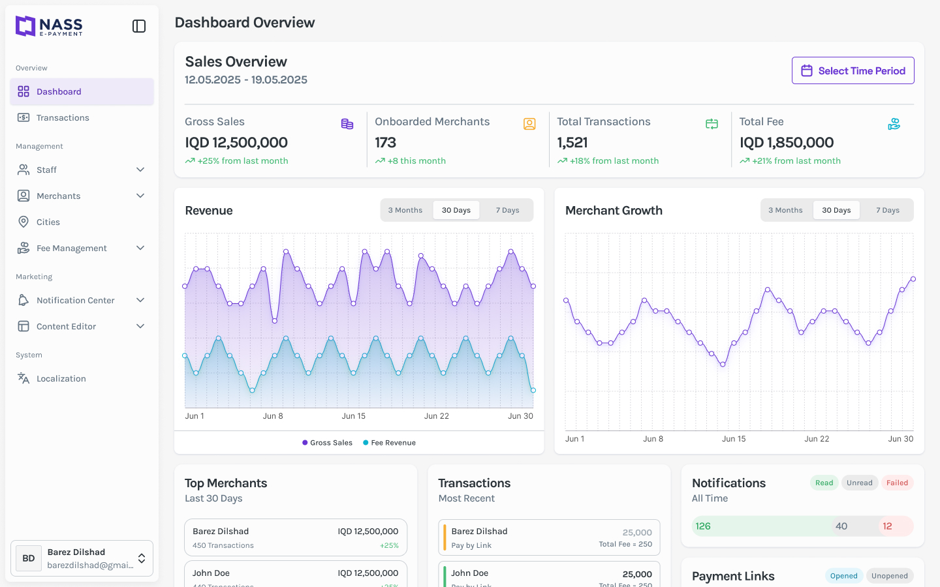Toggle the Opened payment links badge
This screenshot has width=940, height=587.
click(x=843, y=576)
